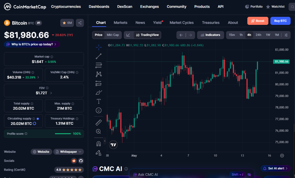Collapse the drawing toolbar side arrow
295x178 pixels.
105,141
